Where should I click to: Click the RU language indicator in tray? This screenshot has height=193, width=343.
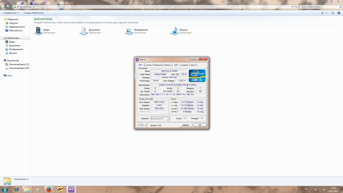pyautogui.click(x=306, y=189)
